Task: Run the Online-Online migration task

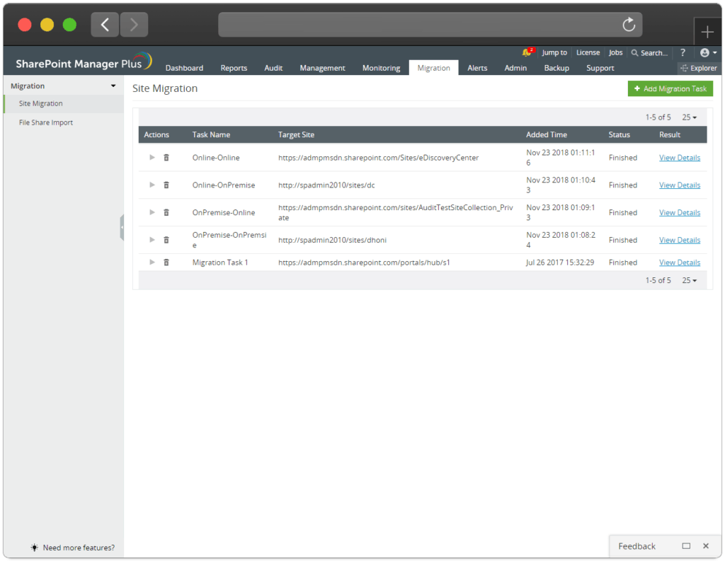Action: (152, 158)
